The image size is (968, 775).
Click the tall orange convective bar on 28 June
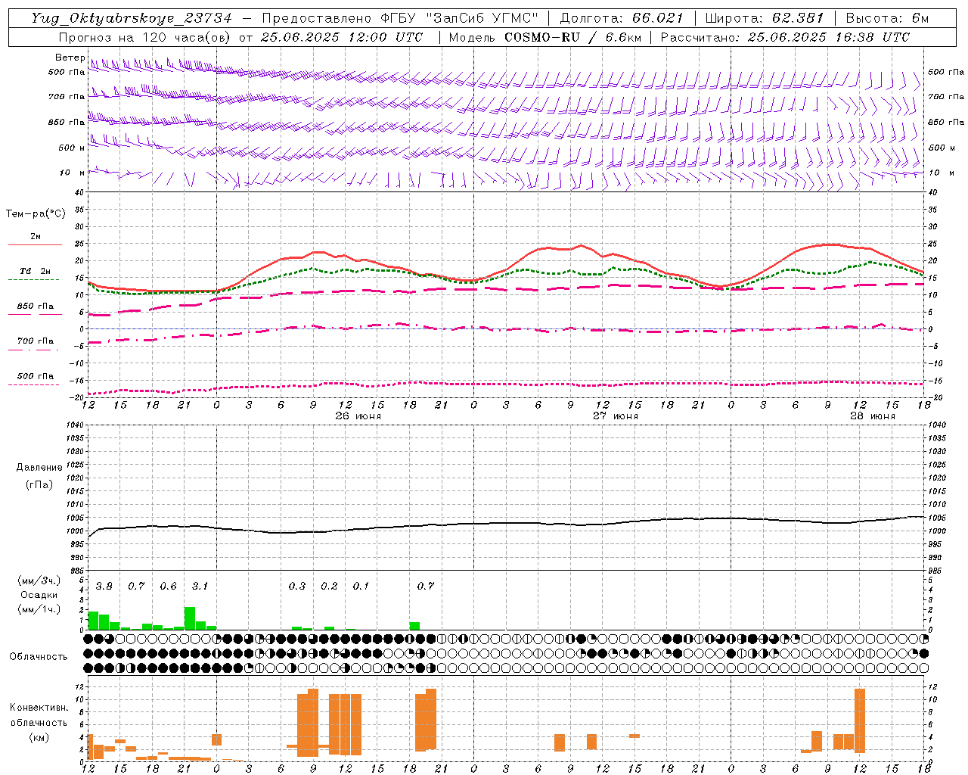click(859, 721)
